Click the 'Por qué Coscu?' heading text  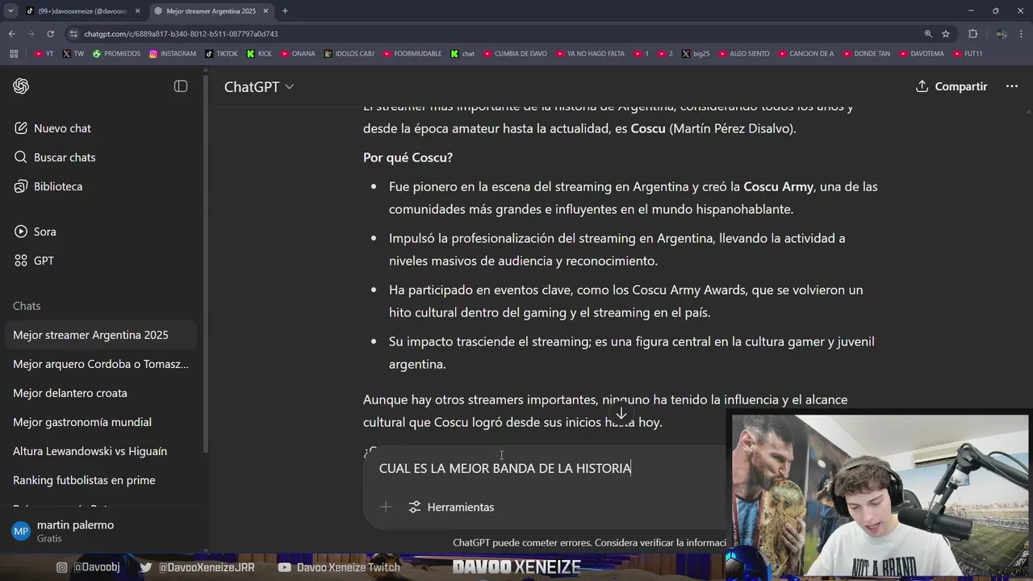pos(408,157)
